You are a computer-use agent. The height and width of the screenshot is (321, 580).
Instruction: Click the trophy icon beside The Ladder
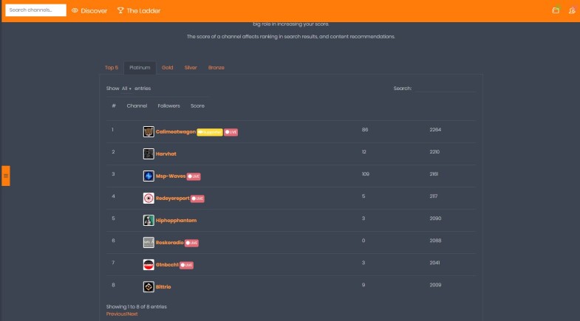pos(120,10)
